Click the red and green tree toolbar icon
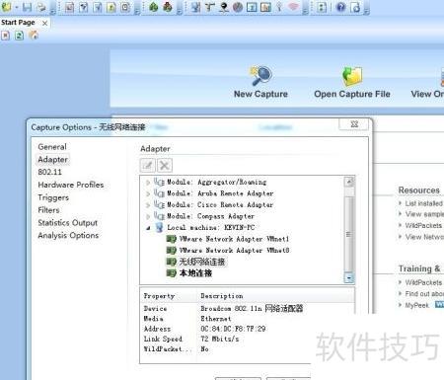The height and width of the screenshot is (380, 444). coord(168,7)
